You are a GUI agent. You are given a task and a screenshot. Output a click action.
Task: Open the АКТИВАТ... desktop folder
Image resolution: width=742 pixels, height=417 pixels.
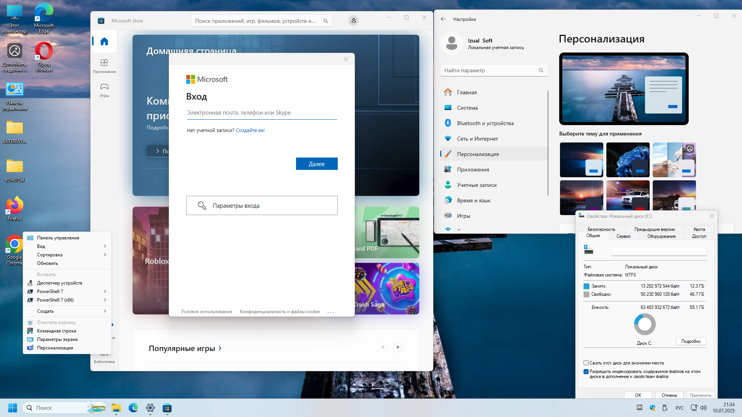pyautogui.click(x=14, y=132)
